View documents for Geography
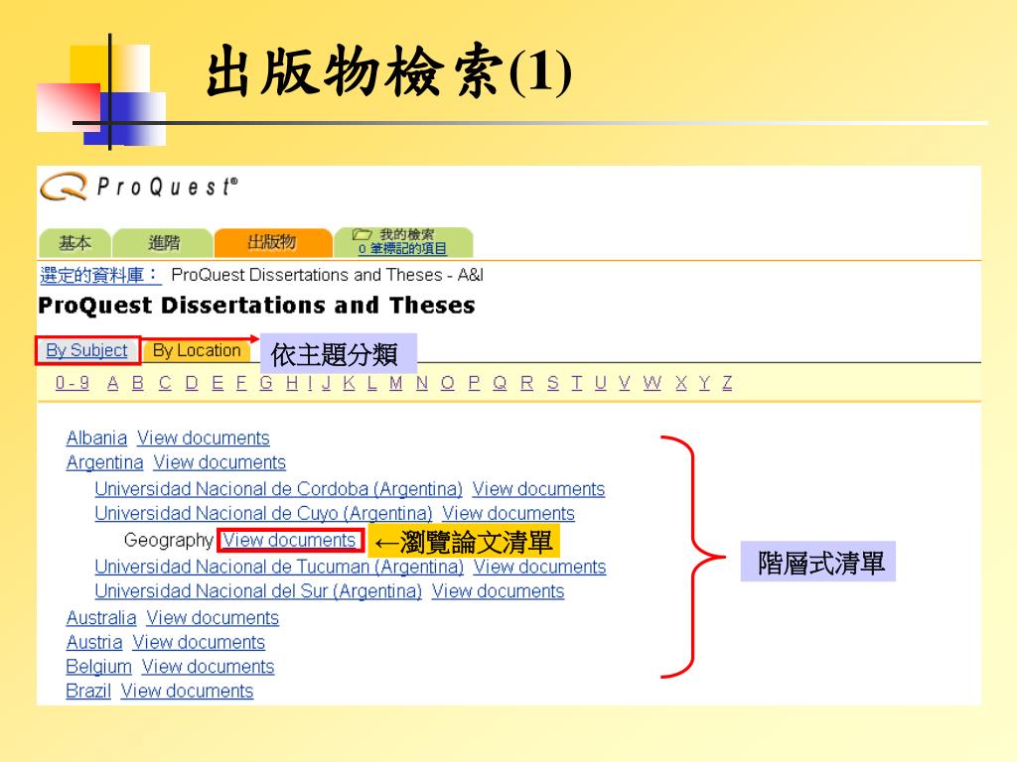 (x=289, y=541)
